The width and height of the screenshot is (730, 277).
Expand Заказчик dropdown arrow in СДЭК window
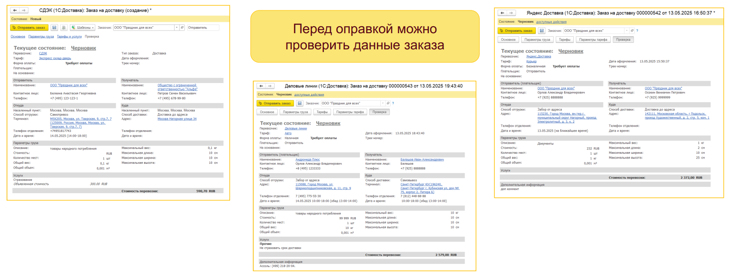pyautogui.click(x=177, y=28)
